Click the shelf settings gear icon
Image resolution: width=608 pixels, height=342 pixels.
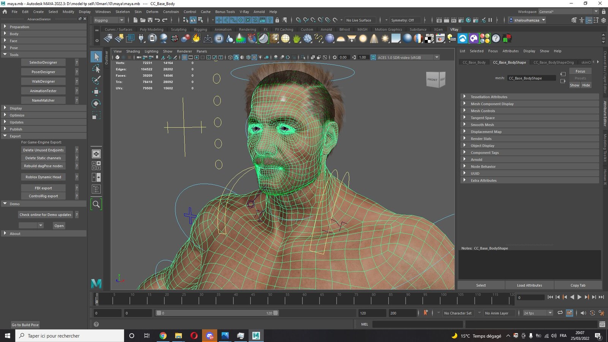[97, 40]
